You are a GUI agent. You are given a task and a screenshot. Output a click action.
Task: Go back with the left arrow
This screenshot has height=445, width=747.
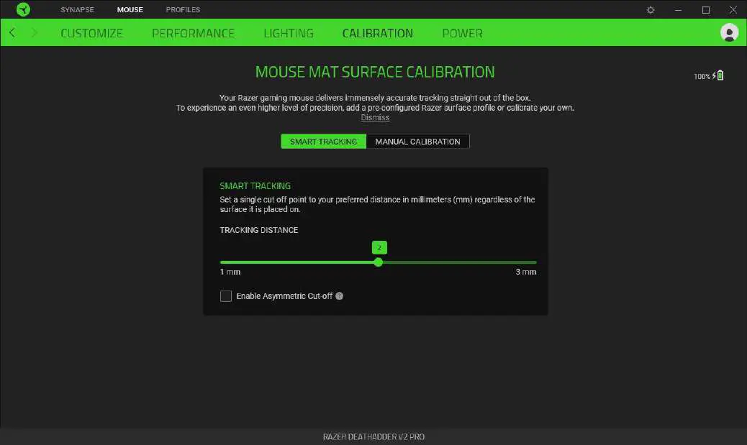[x=12, y=33]
